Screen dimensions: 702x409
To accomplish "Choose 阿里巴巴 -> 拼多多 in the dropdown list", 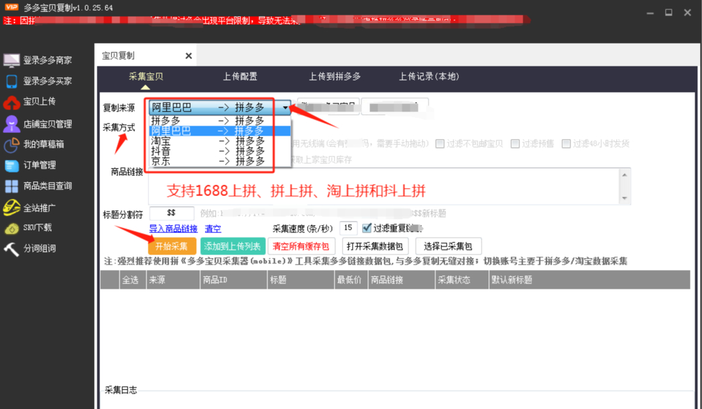I will point(220,131).
